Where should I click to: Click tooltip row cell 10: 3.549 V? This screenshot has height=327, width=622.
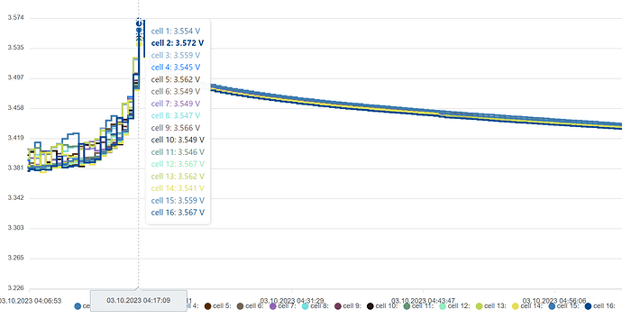click(x=178, y=140)
